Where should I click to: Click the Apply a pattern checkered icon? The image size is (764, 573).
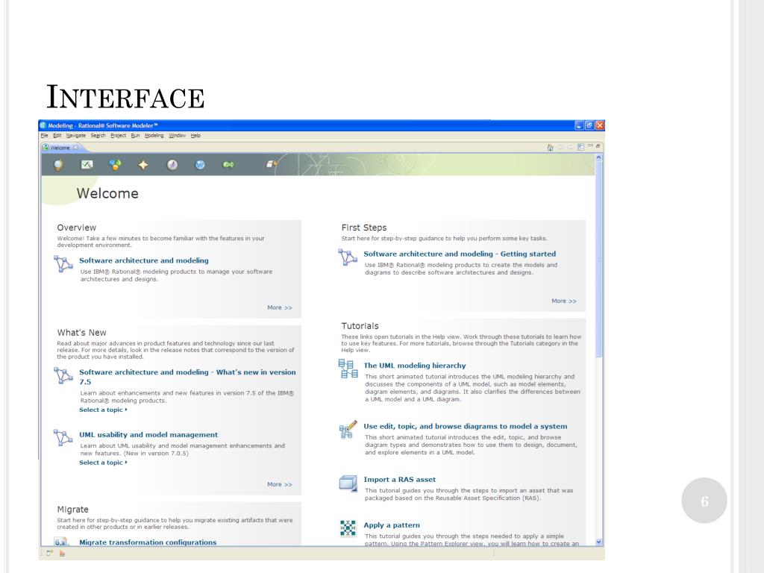(348, 528)
